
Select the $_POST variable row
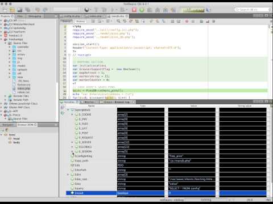[x=84, y=133]
